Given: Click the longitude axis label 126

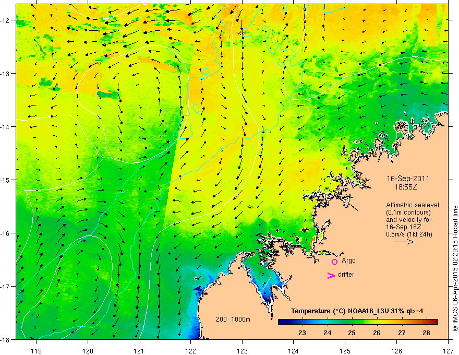Looking at the screenshot, I should pos(396,351).
